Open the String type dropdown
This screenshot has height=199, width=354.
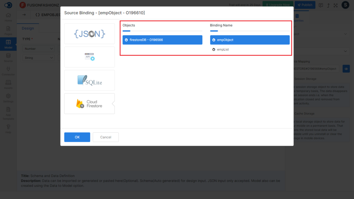(x=39, y=58)
